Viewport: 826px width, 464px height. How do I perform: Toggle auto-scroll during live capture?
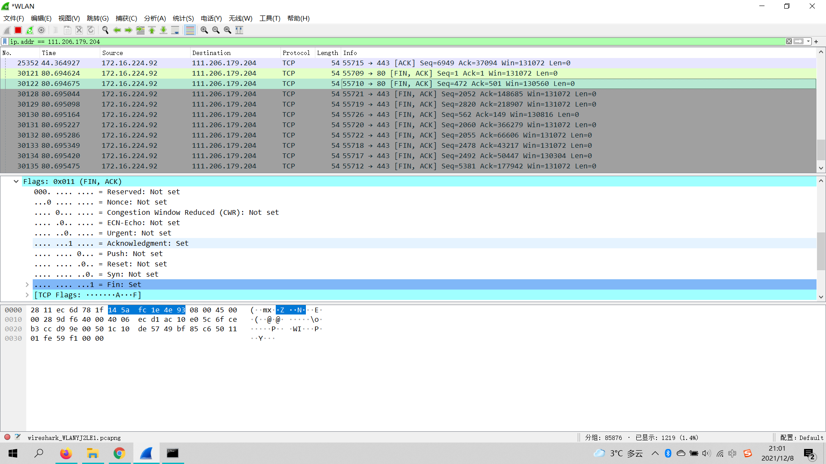[175, 30]
